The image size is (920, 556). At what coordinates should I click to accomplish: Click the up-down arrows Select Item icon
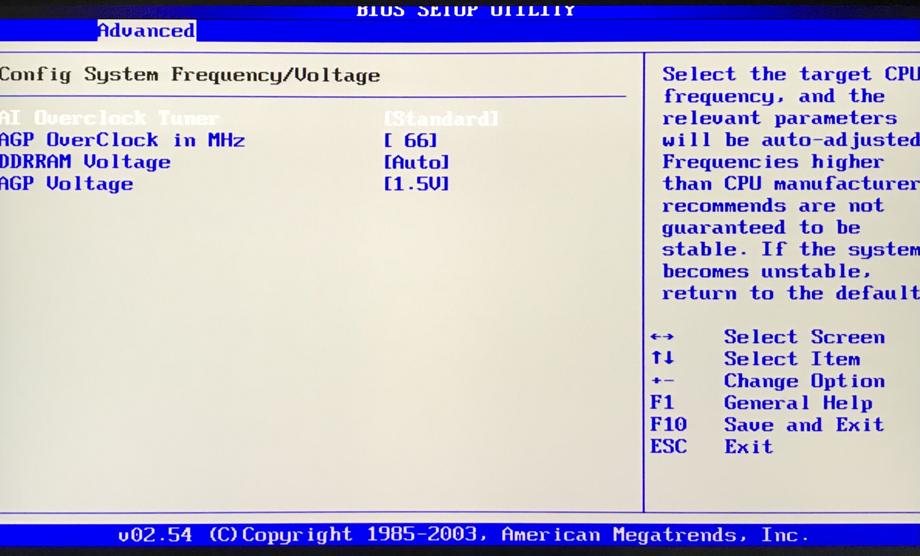662,358
